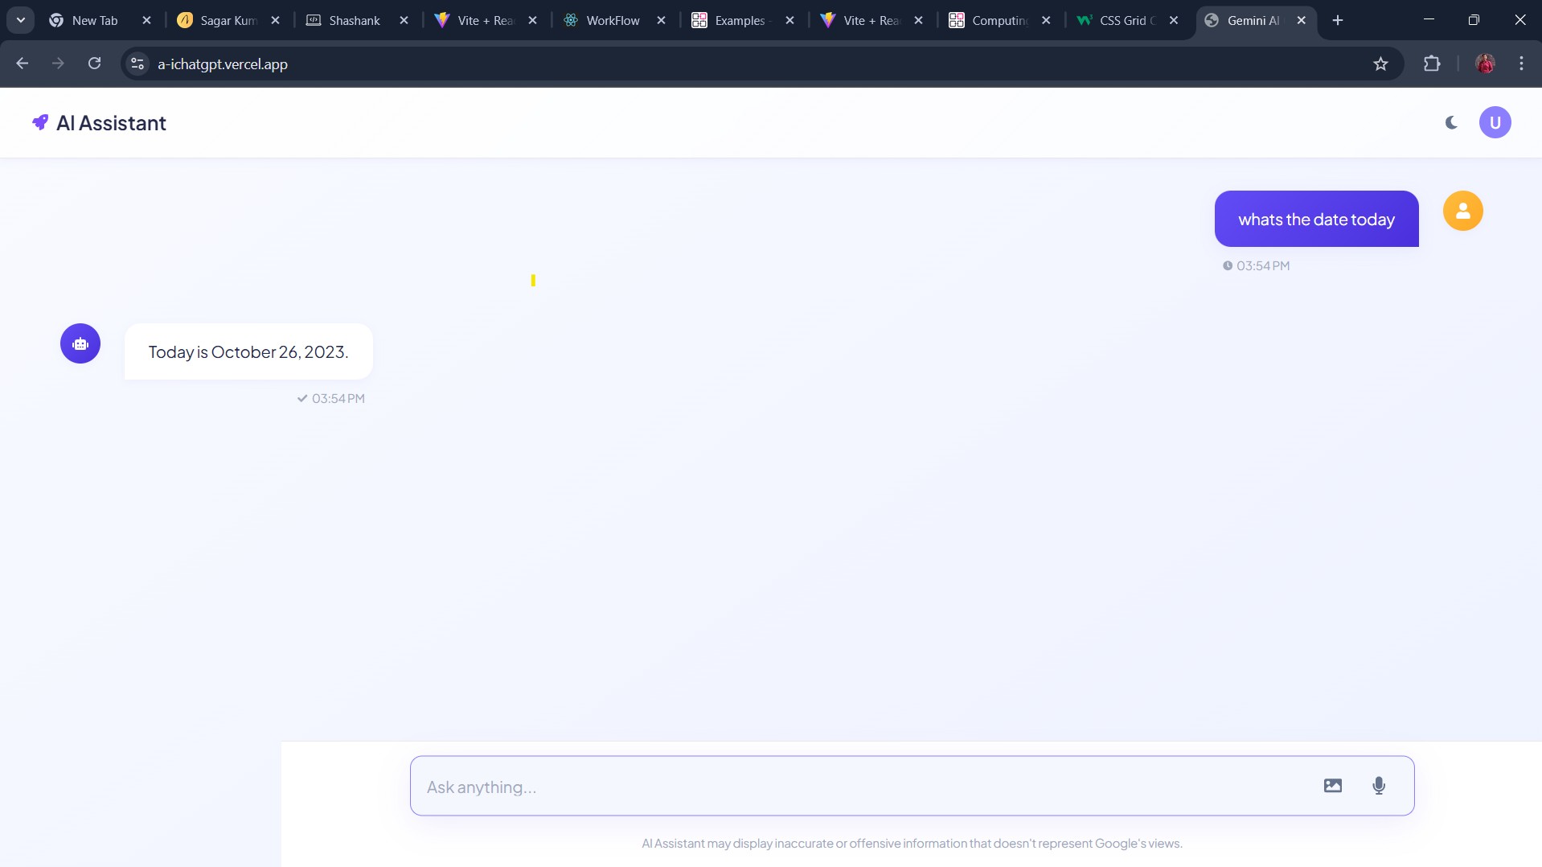
Task: Open Chrome's three-dot menu
Action: 1521,64
